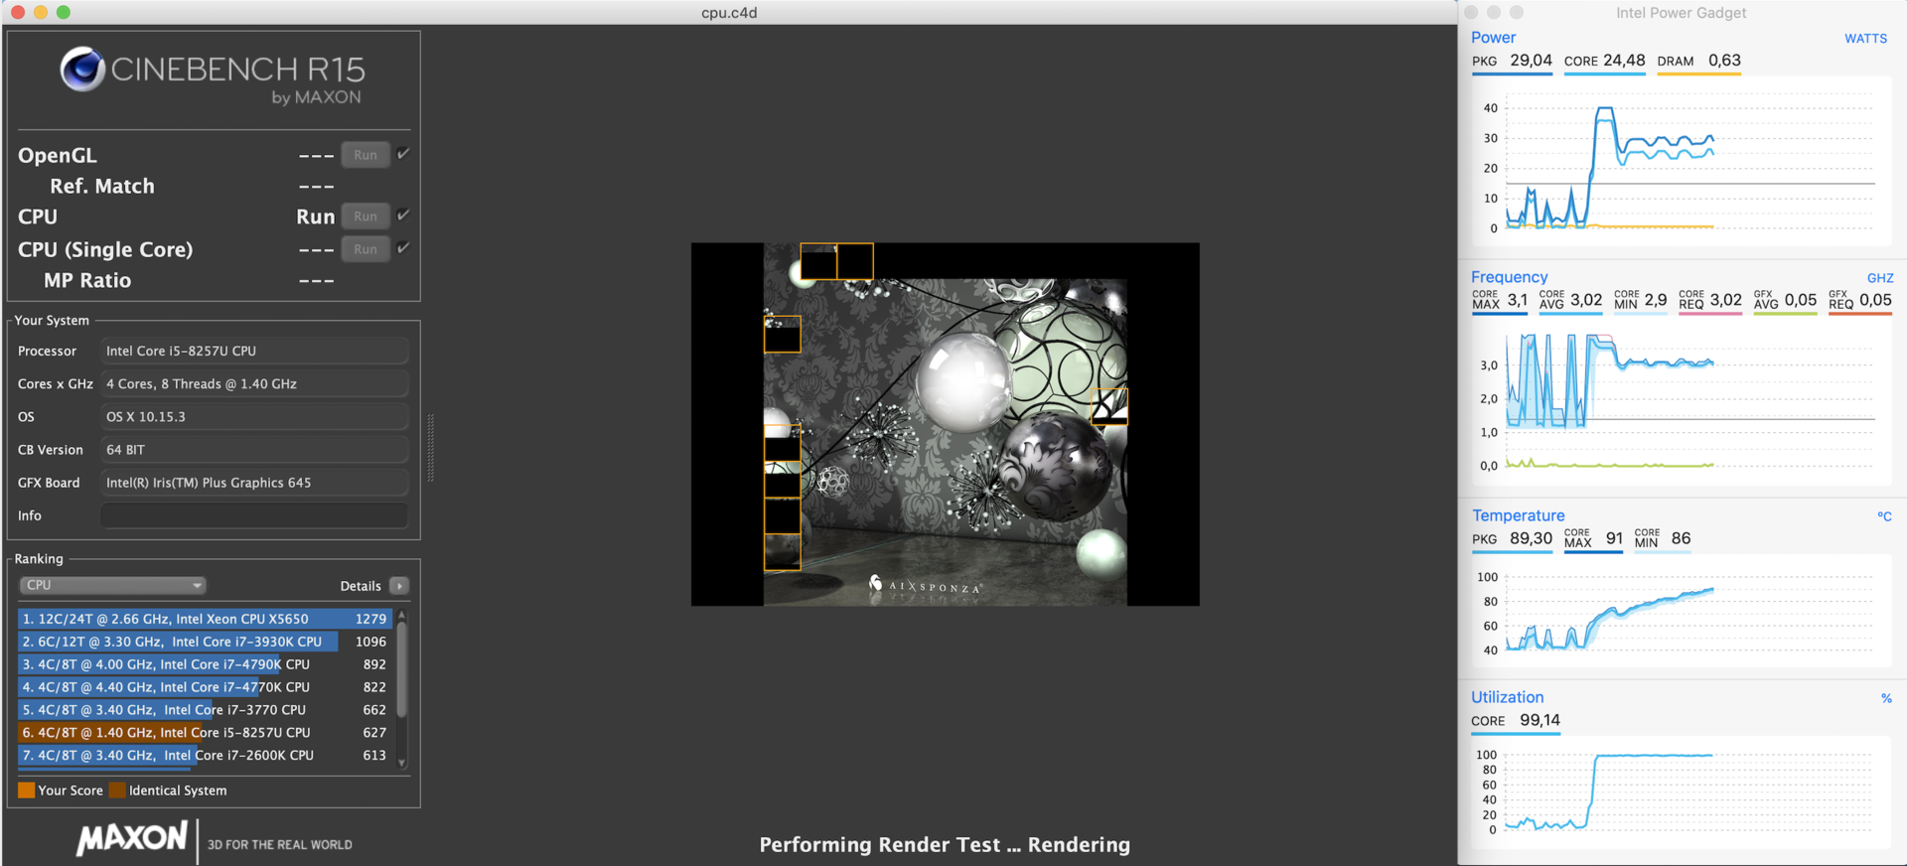The width and height of the screenshot is (1907, 866).
Task: Click the Run button for OpenGL test
Action: (x=366, y=155)
